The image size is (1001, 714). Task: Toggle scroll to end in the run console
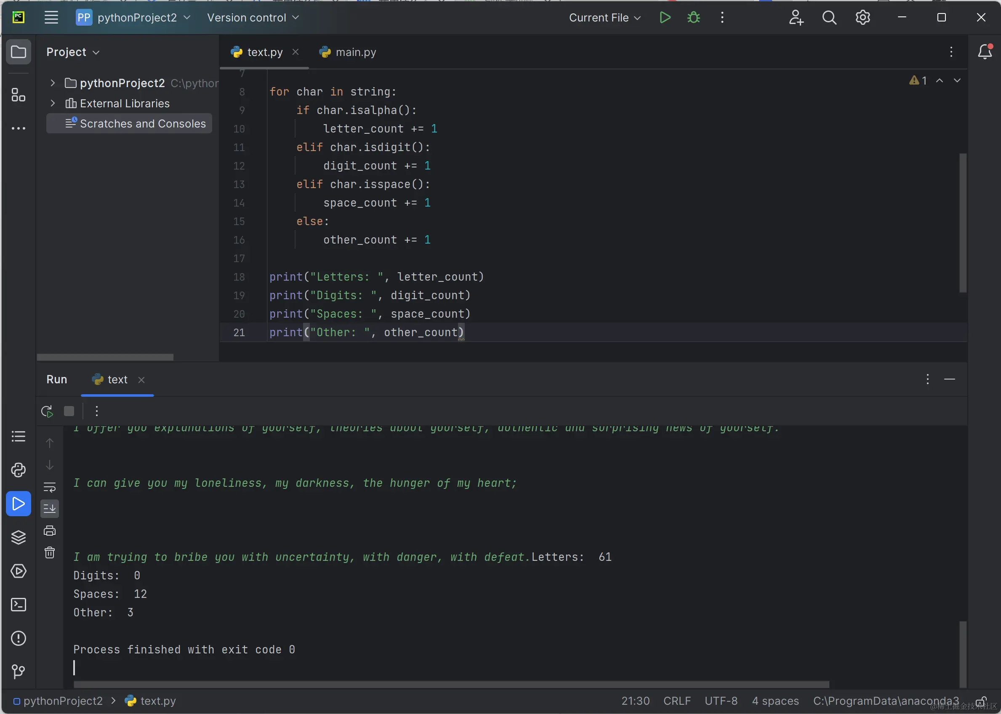click(50, 509)
